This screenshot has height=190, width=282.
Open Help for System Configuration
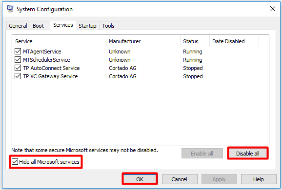click(x=259, y=179)
